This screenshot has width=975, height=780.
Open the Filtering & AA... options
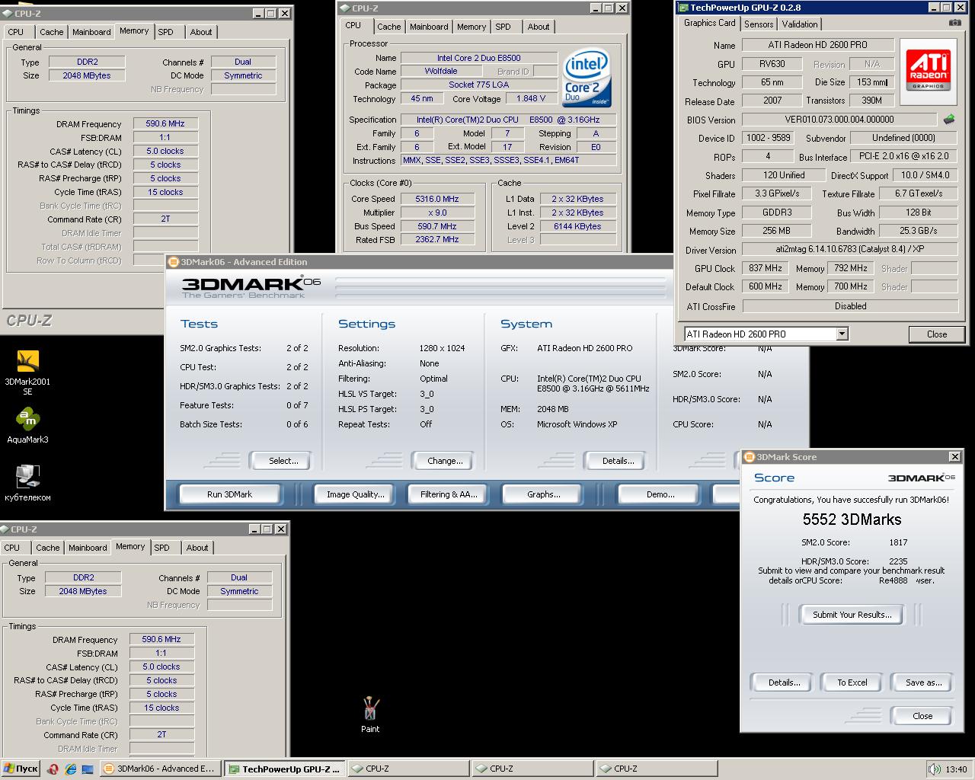[x=449, y=494]
